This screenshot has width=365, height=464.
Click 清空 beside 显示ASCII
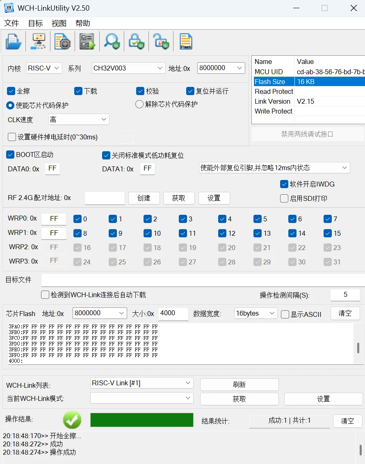click(345, 314)
